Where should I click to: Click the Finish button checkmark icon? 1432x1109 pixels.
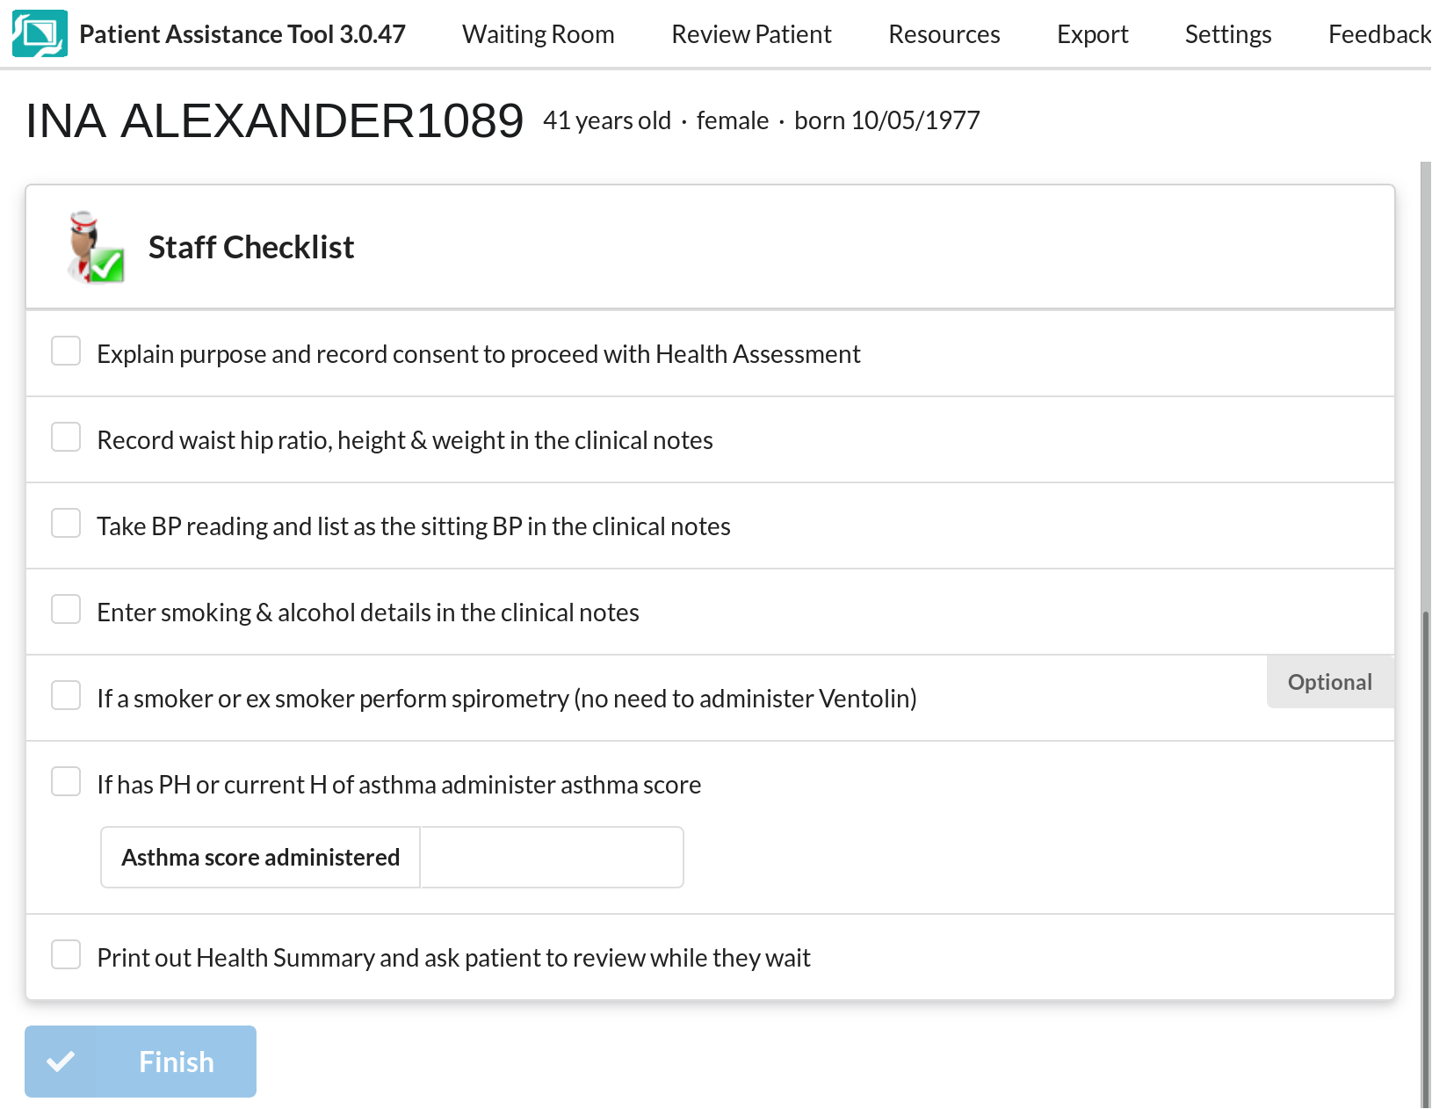(61, 1062)
